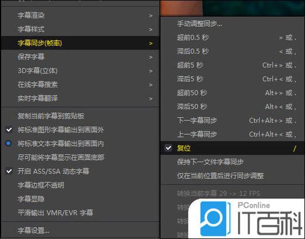Choose 滞后0.5 秒 sync option
The height and width of the screenshot is (239, 305).
pyautogui.click(x=233, y=51)
